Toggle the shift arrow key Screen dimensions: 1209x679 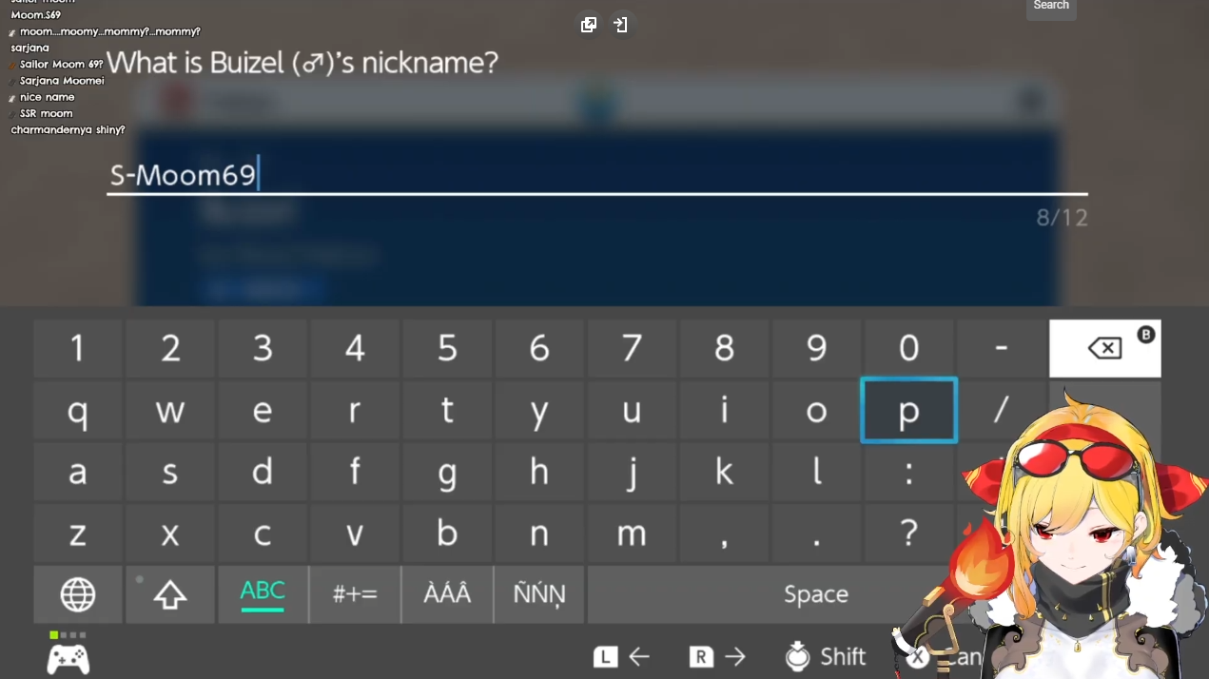(170, 594)
